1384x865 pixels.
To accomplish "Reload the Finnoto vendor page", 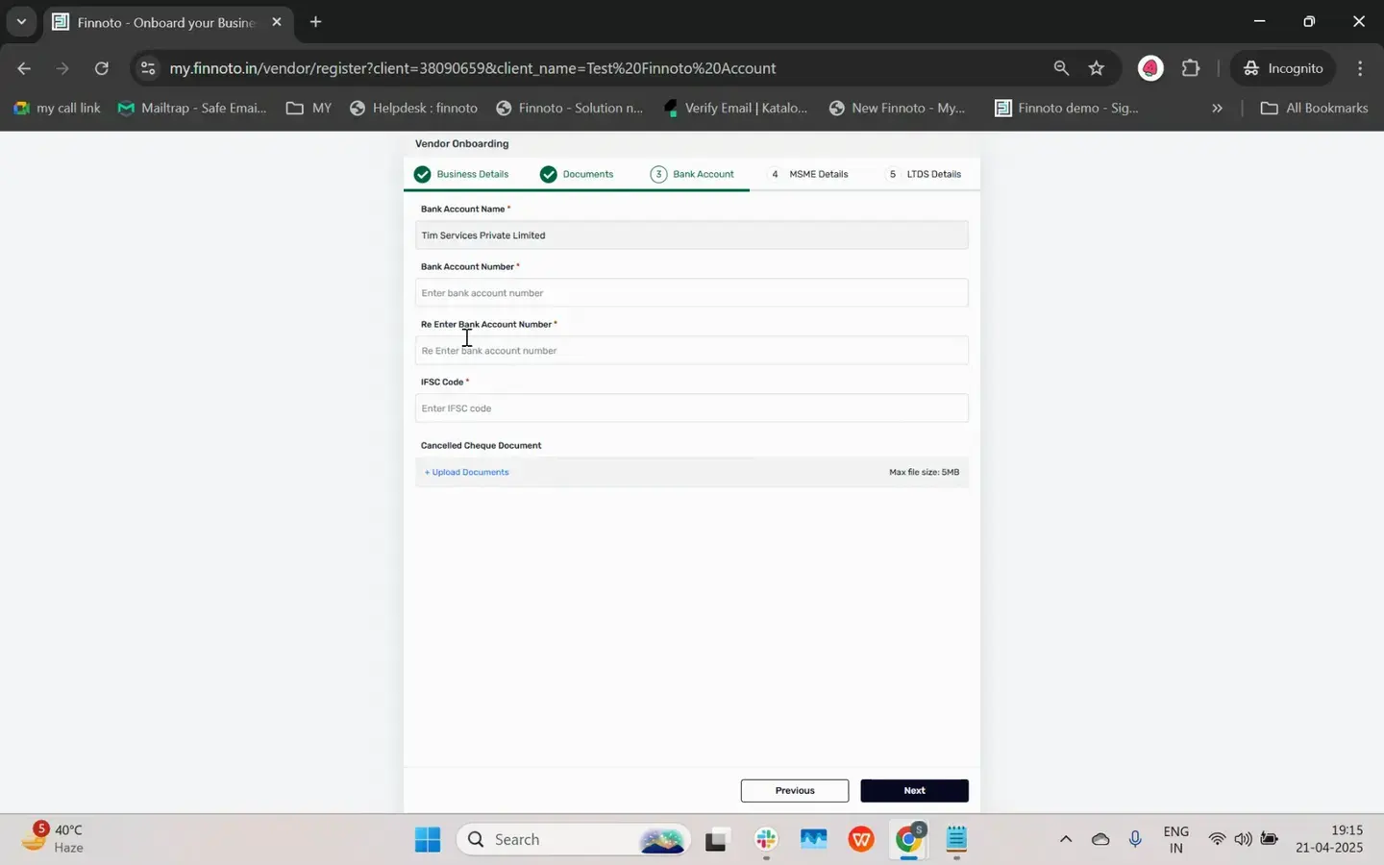I will pos(102,68).
